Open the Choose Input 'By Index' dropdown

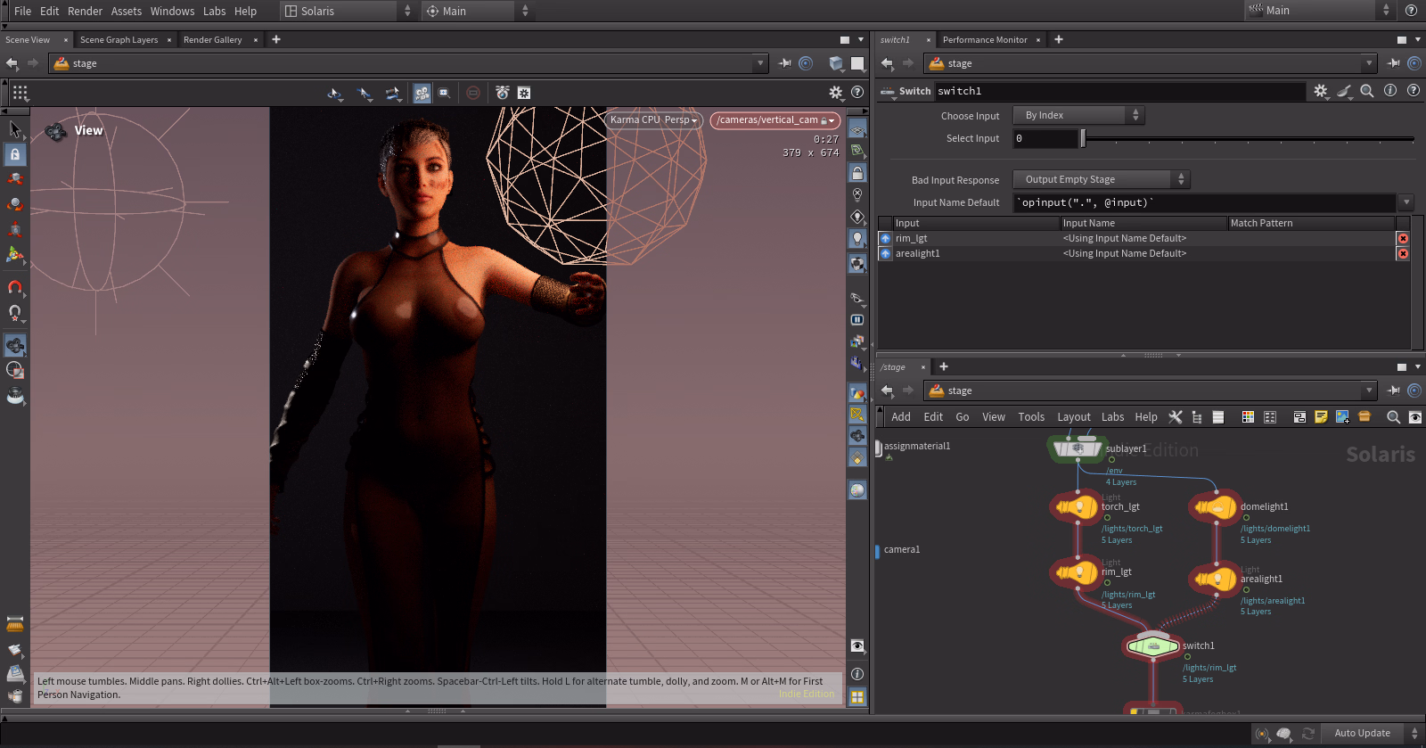[1078, 115]
